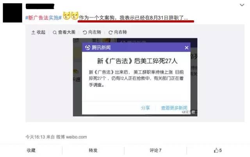
Task: Click 分享 in the news popup
Action: point(145,108)
